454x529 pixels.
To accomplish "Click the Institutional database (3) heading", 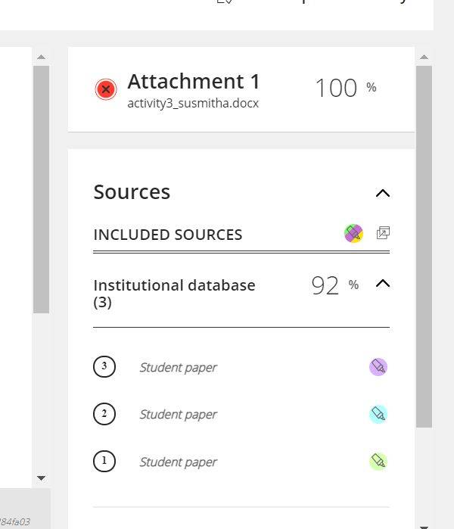I will click(x=174, y=294).
